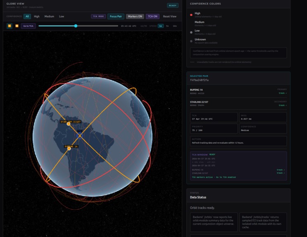Click the GLOBE VIEW title

click(x=15, y=4)
